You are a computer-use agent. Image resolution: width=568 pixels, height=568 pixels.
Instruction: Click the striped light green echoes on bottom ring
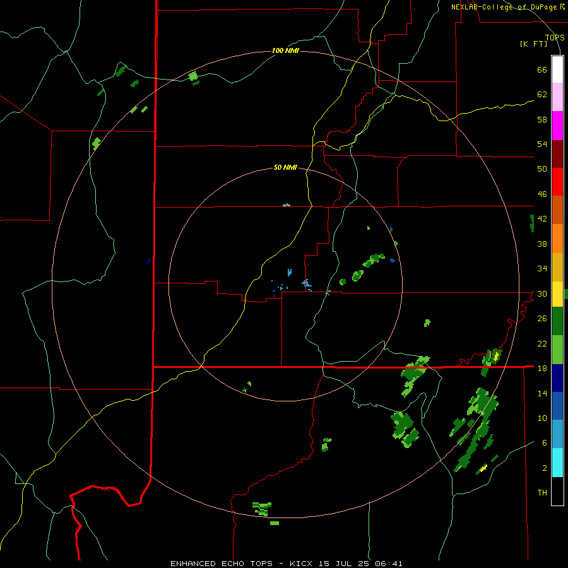click(262, 509)
